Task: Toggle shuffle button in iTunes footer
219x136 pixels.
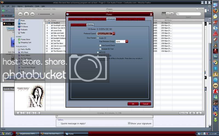Action: point(25,113)
